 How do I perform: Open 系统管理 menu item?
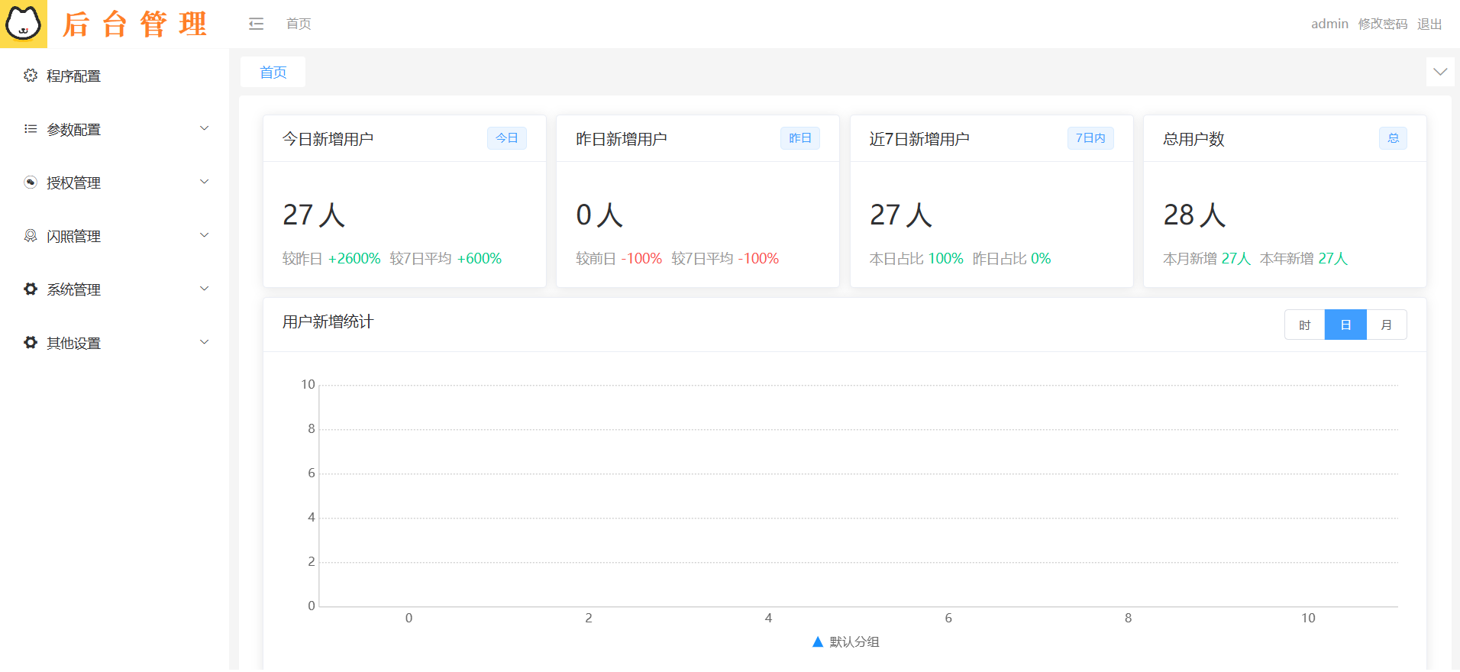coord(115,289)
